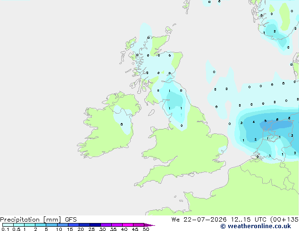
Task: Click the 50 legend scale label
Action: tap(146, 229)
